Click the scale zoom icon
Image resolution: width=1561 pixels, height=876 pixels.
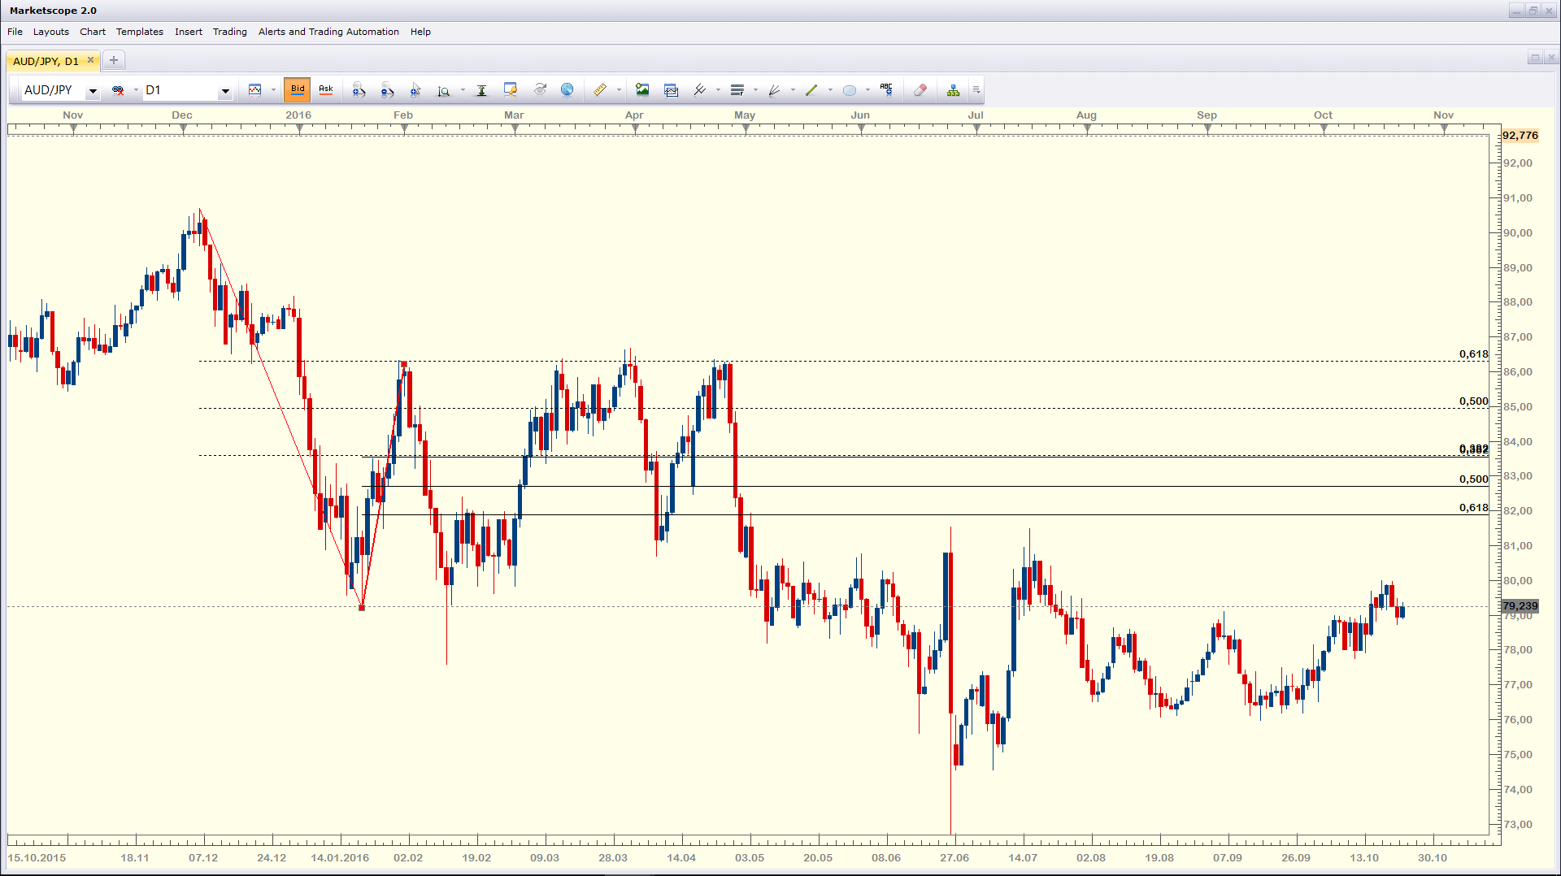pyautogui.click(x=444, y=90)
